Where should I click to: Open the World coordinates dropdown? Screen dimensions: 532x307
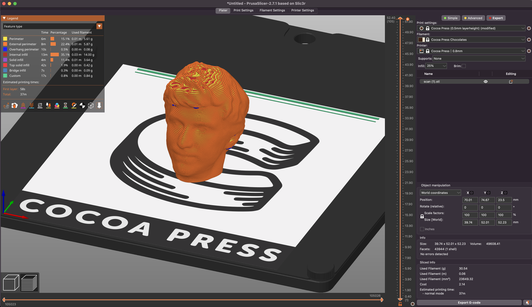click(x=440, y=193)
